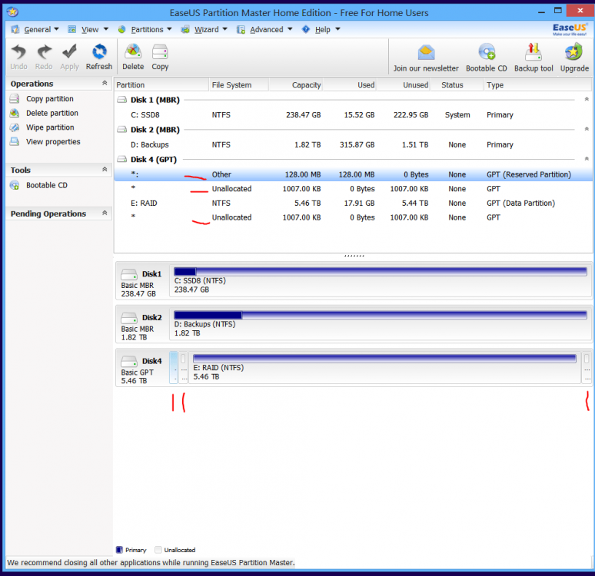Click the Disk4 icon in disk map
The image size is (595, 576).
tap(129, 362)
